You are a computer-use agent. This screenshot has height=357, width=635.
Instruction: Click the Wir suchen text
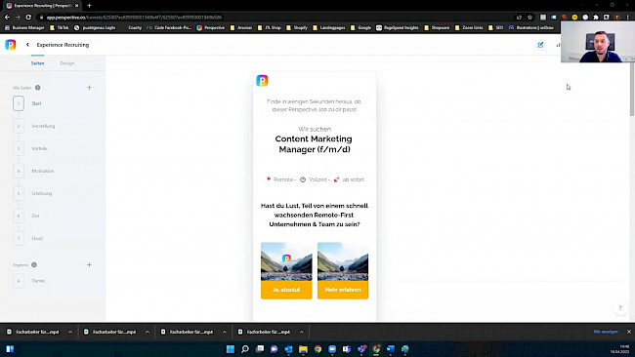(315, 129)
